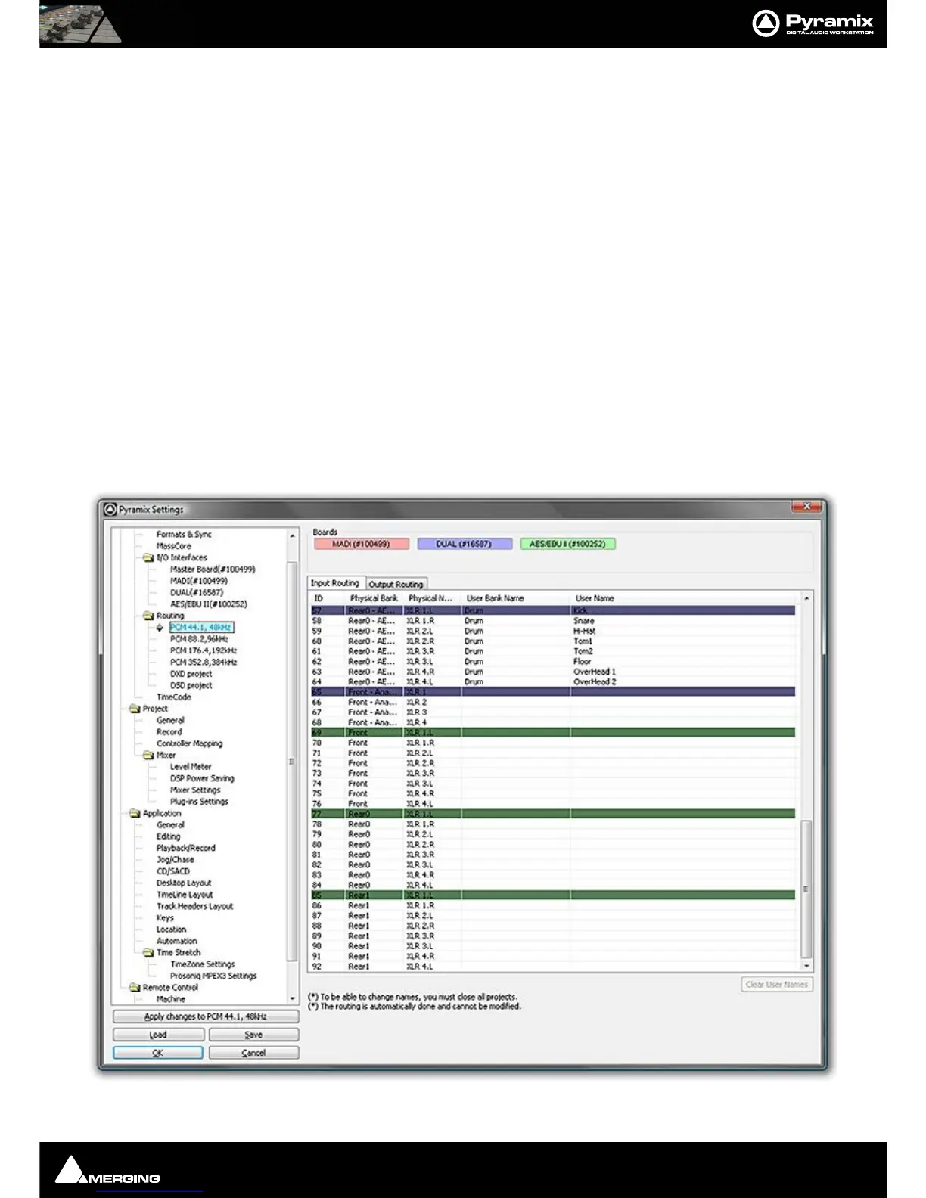Open Jog/Chase settings

176,860
